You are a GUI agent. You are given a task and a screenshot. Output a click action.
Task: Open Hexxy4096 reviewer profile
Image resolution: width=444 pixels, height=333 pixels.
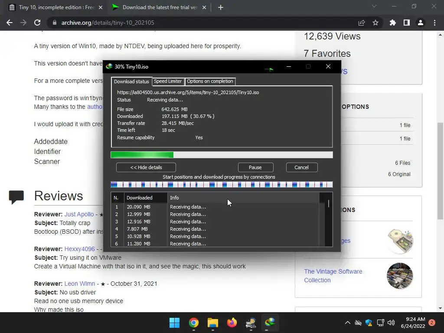pos(80,249)
